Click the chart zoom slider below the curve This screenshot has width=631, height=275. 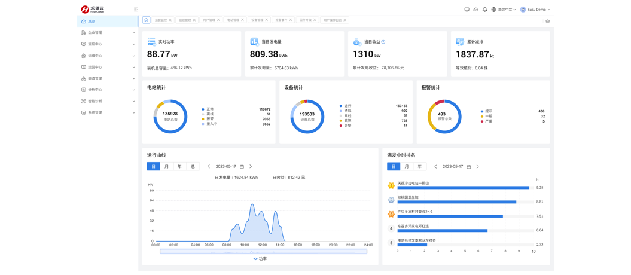[263, 252]
